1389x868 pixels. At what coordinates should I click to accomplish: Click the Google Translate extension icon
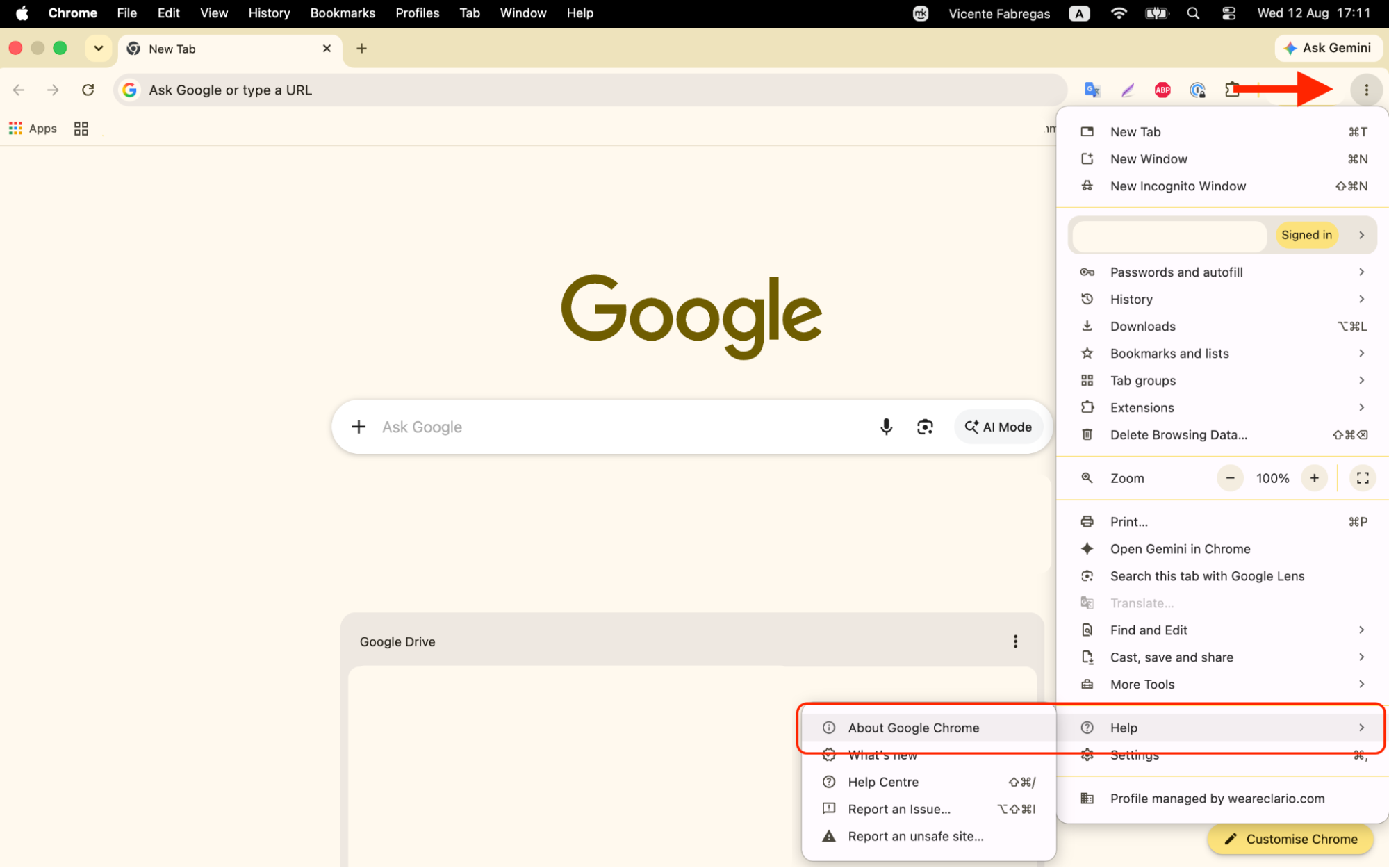(1092, 90)
